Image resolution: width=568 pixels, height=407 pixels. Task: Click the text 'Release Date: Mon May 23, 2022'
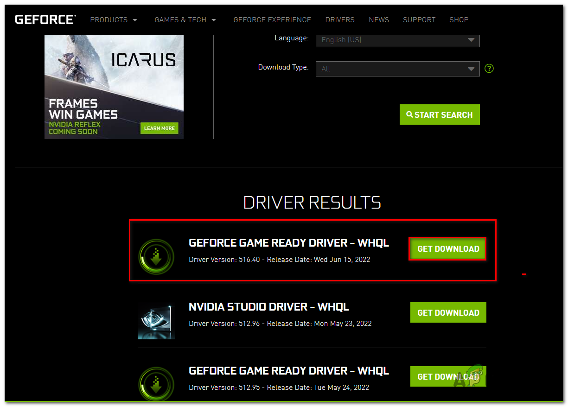pyautogui.click(x=319, y=324)
